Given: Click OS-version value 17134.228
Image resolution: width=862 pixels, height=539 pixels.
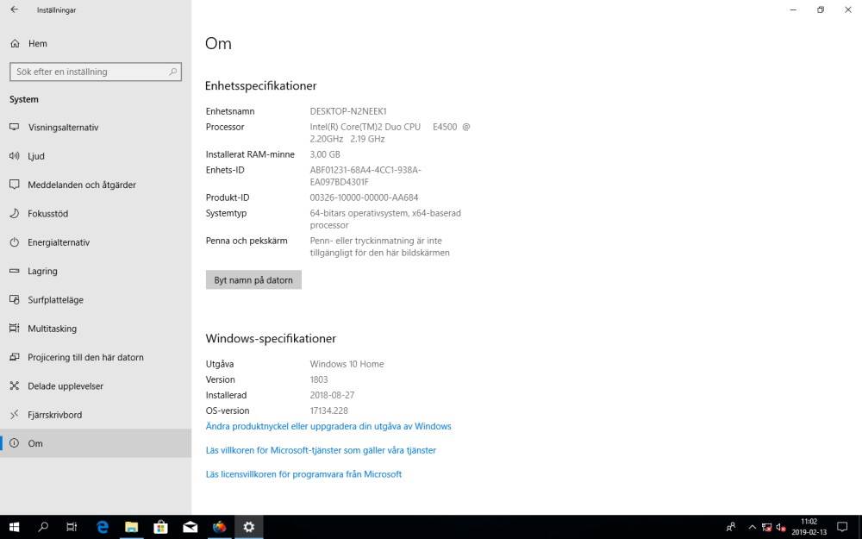Looking at the screenshot, I should 328,411.
